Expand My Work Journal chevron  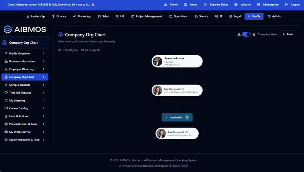coord(43,132)
